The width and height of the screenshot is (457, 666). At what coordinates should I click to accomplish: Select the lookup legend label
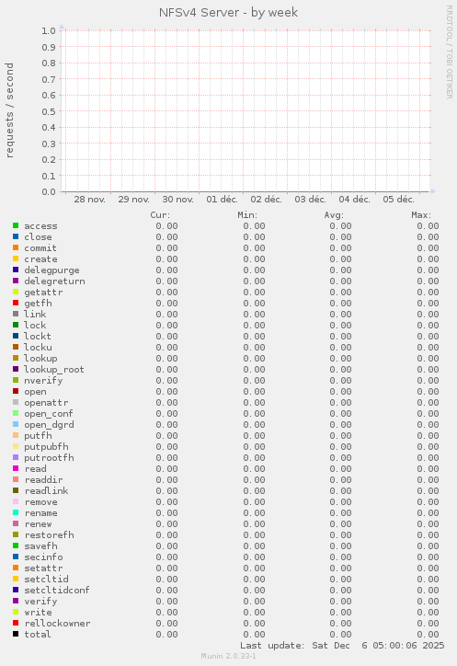[40, 359]
